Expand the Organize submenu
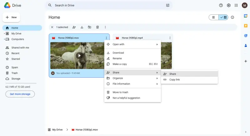 132,78
